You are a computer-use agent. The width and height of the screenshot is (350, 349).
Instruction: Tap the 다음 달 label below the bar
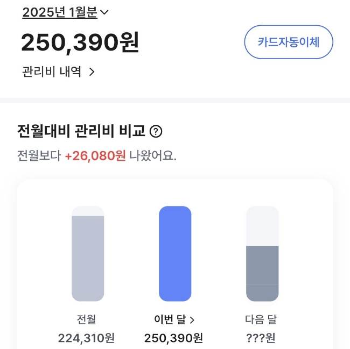[x=262, y=319]
